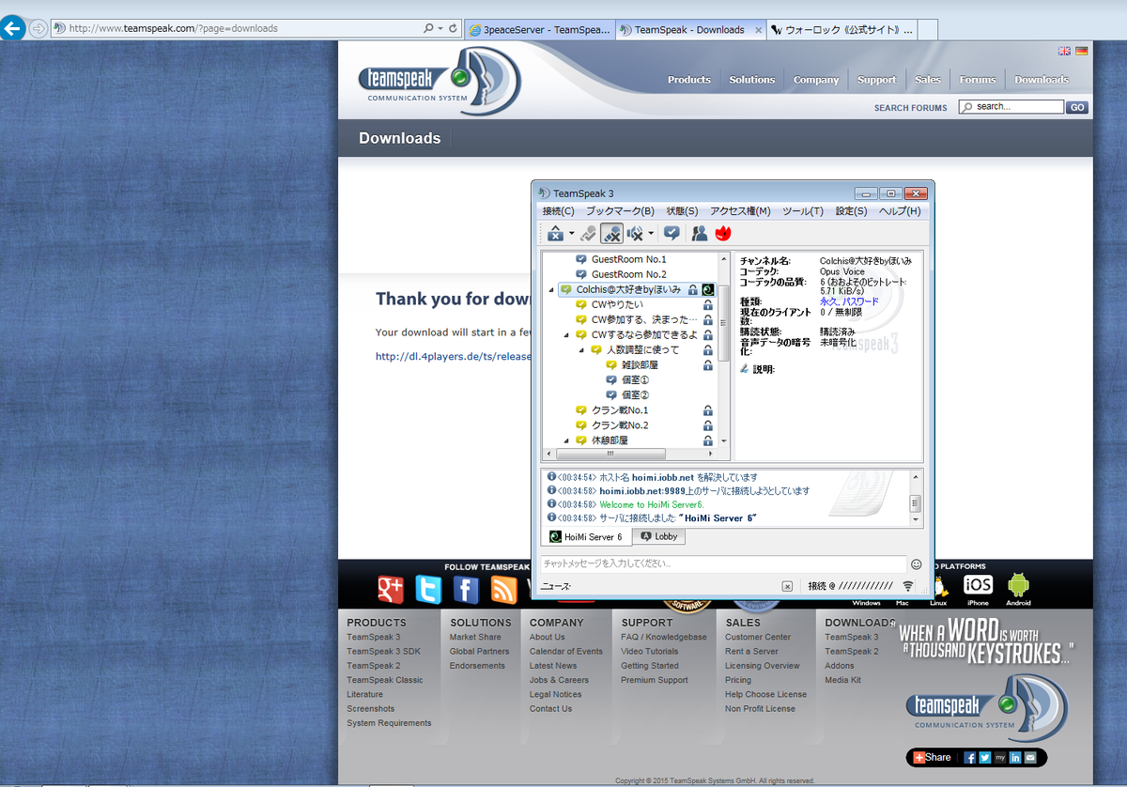This screenshot has width=1127, height=787.
Task: Click the iOS iPhone platform icon
Action: (x=978, y=584)
